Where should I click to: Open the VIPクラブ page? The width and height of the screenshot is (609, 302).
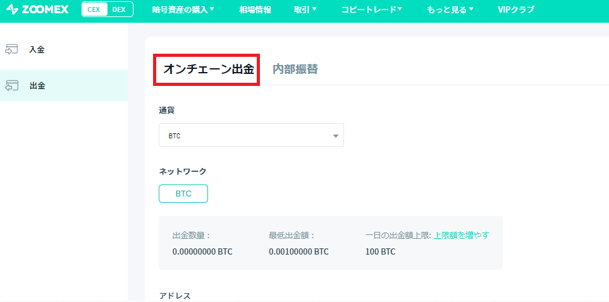pos(516,9)
